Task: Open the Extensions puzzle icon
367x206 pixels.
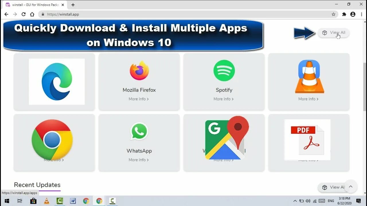Action: [344, 14]
